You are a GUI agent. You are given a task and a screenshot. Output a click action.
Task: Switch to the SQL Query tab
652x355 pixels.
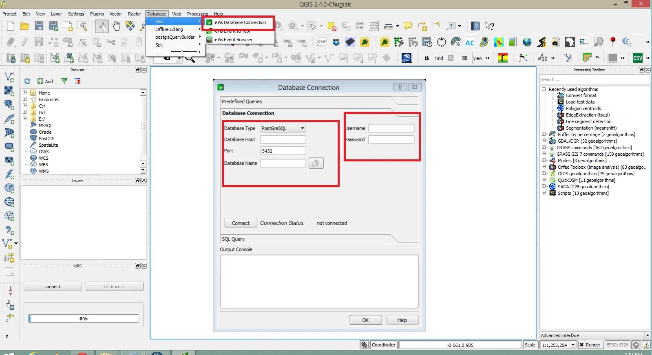click(x=233, y=239)
